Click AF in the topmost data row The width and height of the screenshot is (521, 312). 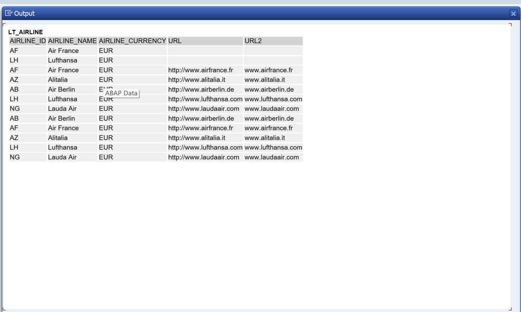[x=14, y=51]
